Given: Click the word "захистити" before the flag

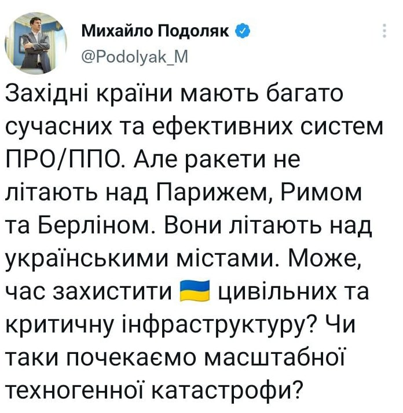Looking at the screenshot, I should pos(113,291).
